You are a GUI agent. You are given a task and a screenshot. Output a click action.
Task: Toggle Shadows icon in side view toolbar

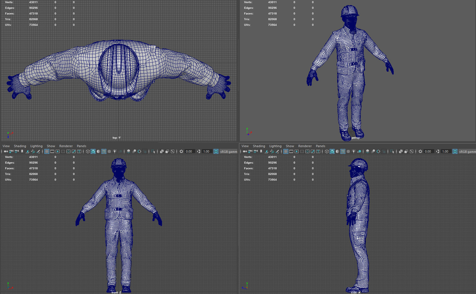(x=359, y=151)
